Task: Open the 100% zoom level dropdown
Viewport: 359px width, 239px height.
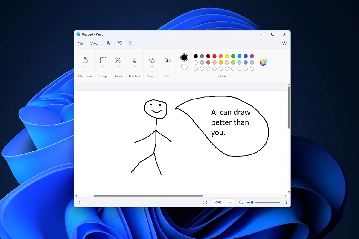Action: click(x=223, y=203)
